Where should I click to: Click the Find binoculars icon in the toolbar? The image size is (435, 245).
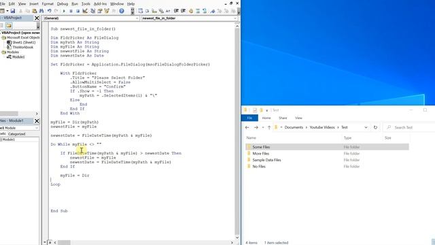click(41, 11)
